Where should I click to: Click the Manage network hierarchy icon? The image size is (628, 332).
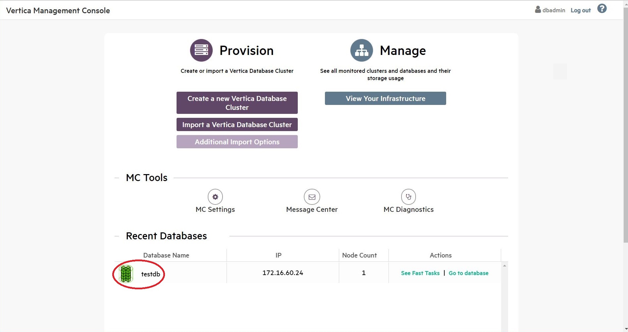coord(361,50)
